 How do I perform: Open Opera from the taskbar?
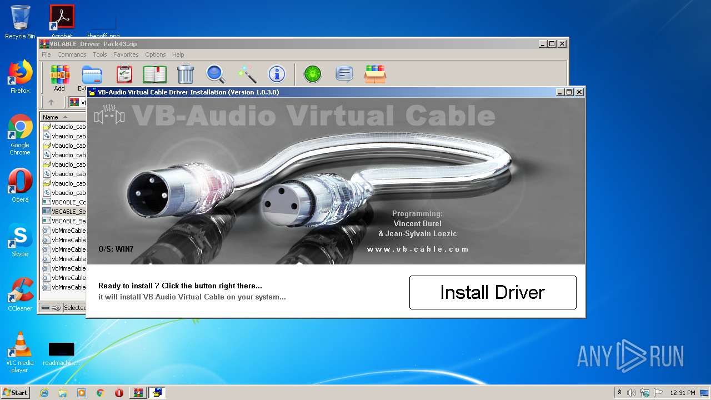119,393
